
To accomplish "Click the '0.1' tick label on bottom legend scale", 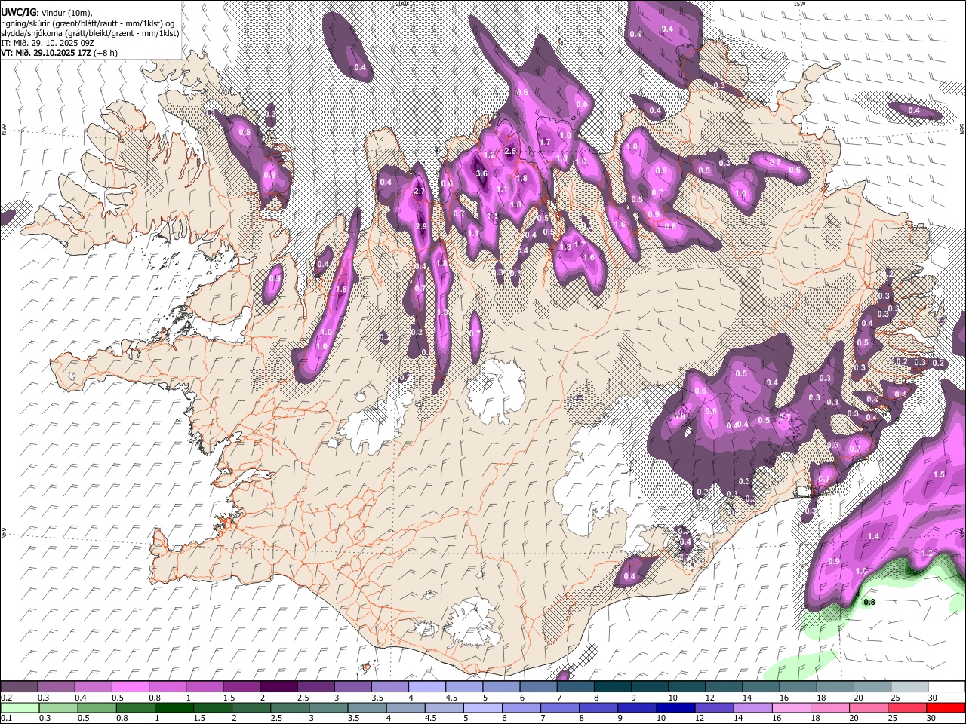I will pos(7,718).
